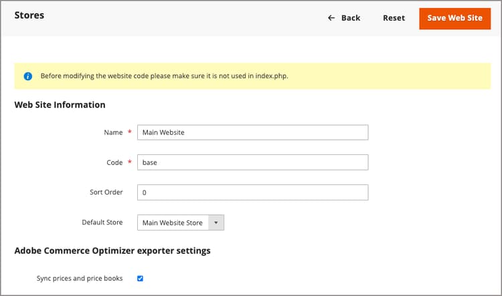Click the Web Site Information heading
Screen dimensions: 502x296
coord(60,105)
